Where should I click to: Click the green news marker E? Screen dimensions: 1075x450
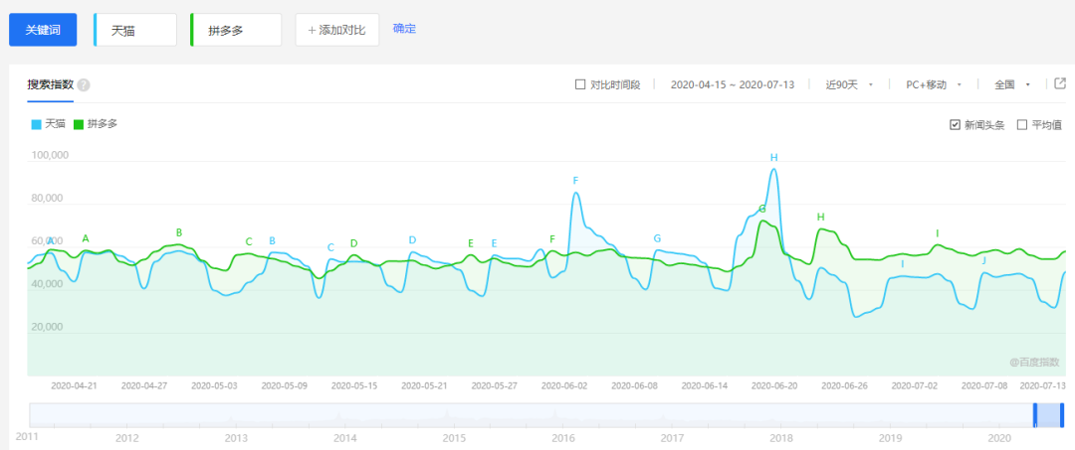click(x=470, y=243)
